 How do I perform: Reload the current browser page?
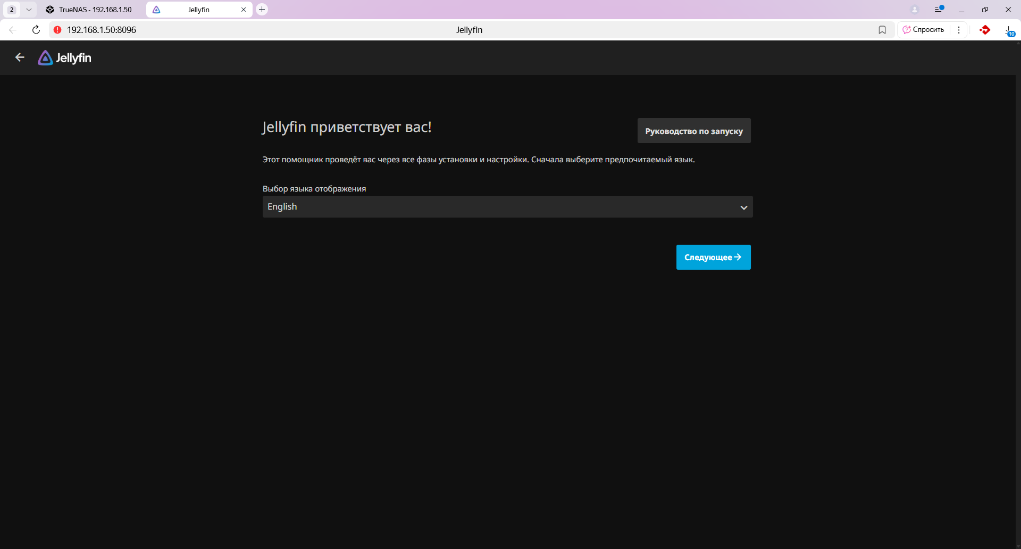[x=36, y=30]
